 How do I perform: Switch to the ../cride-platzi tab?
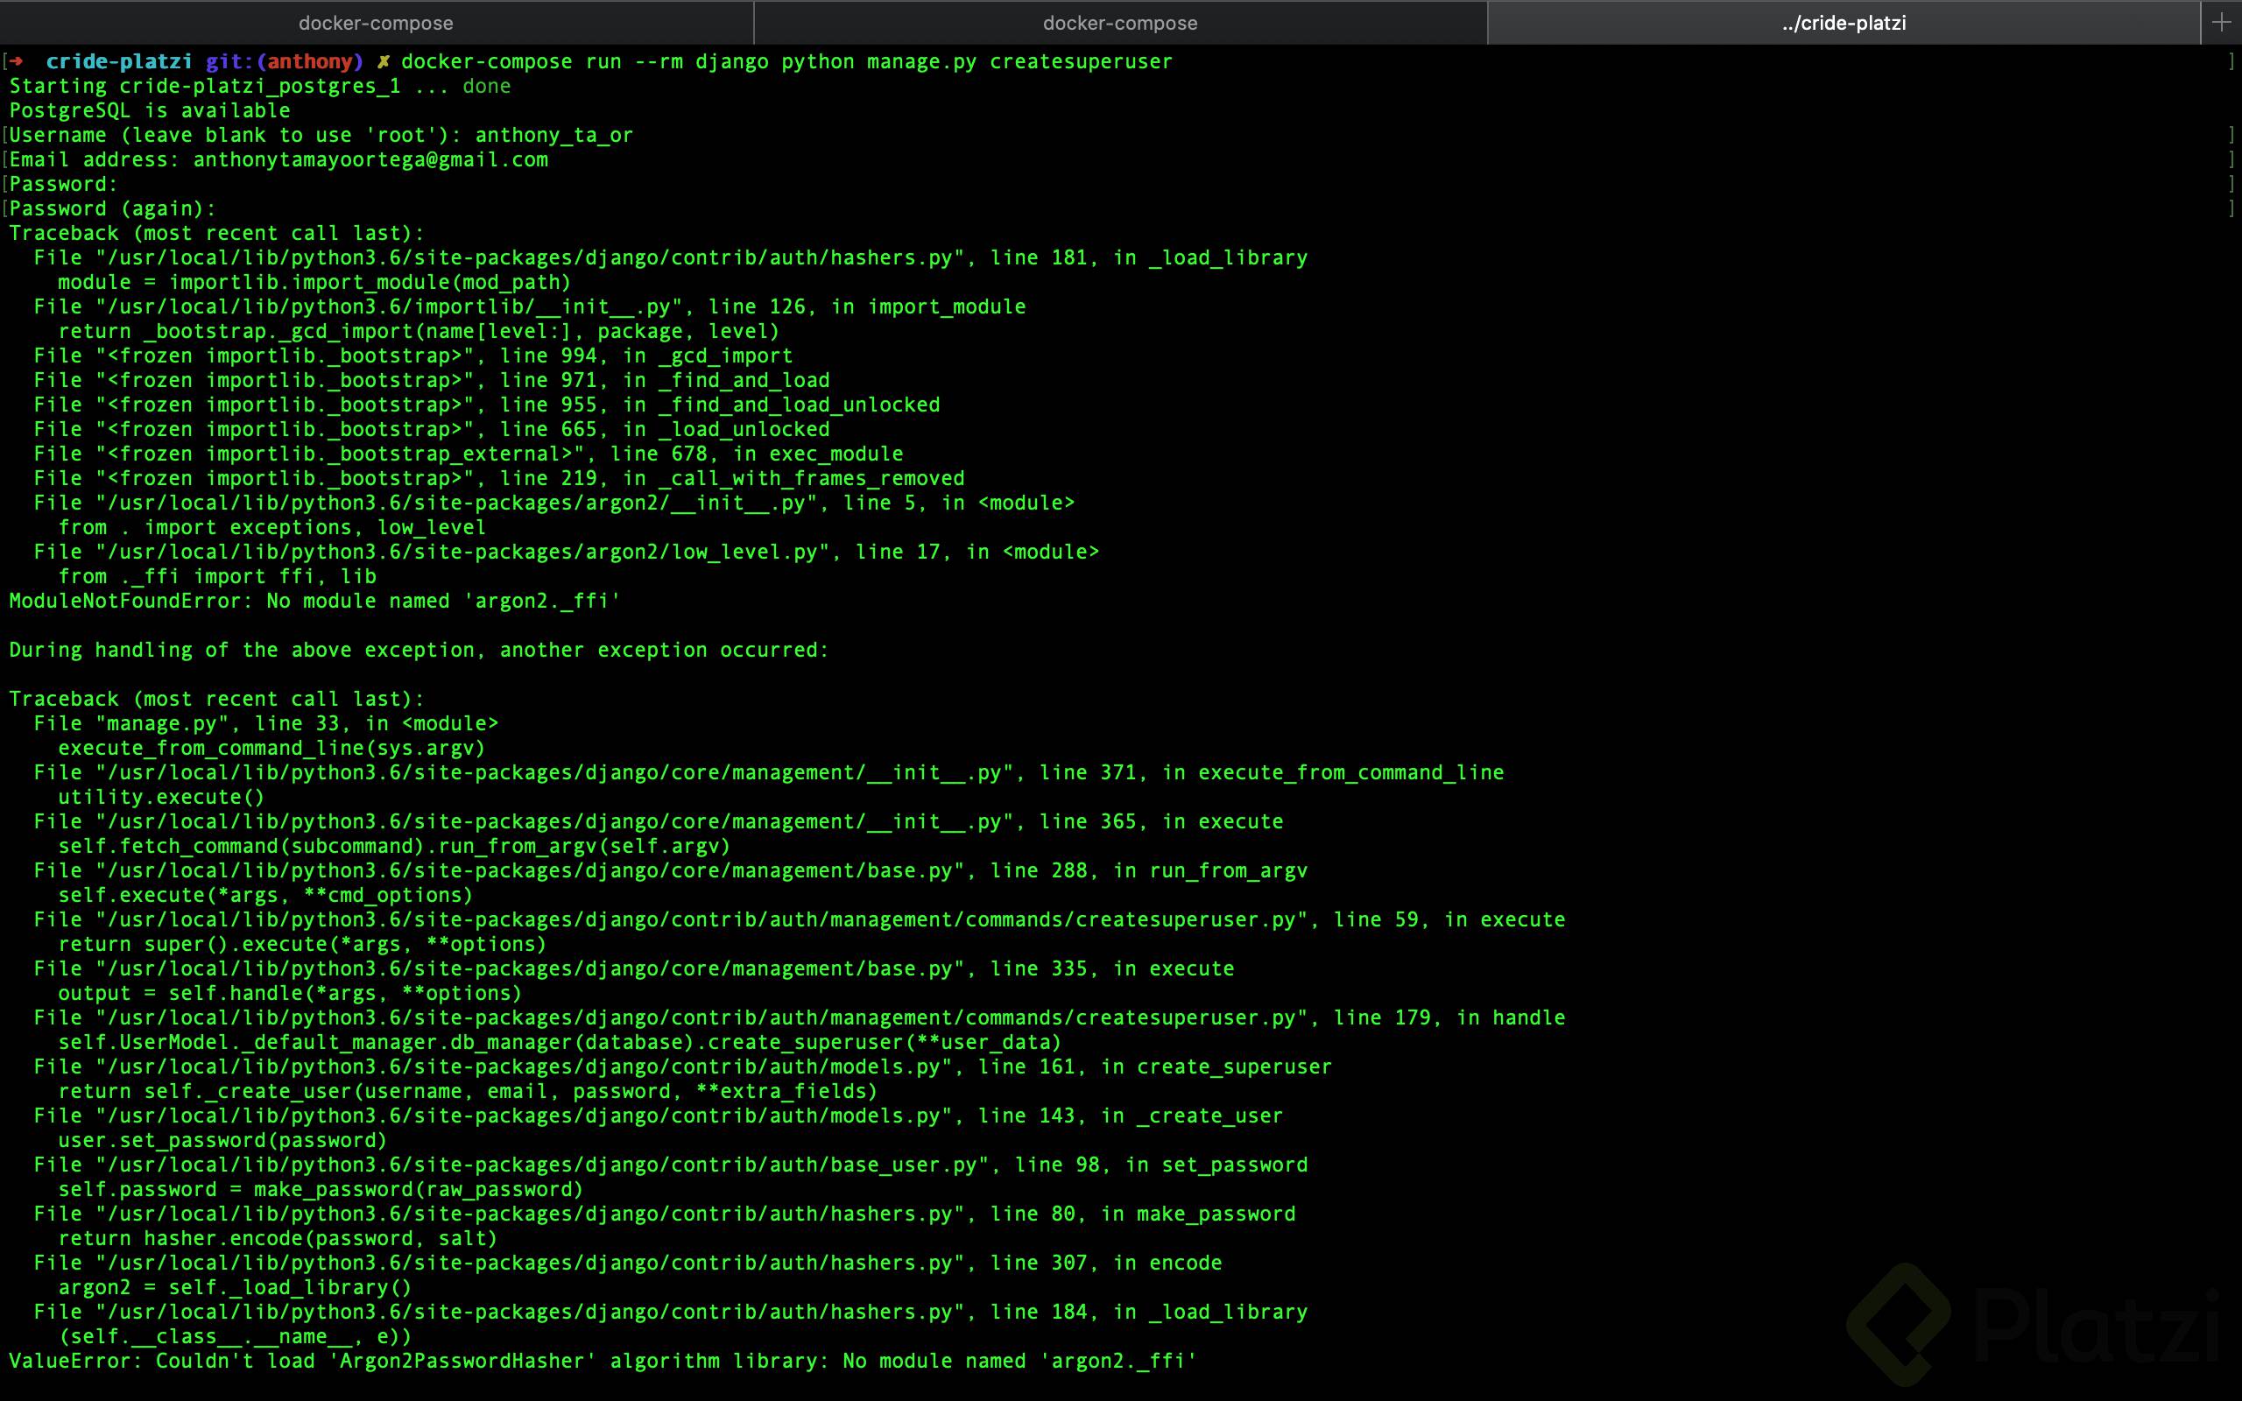click(1844, 22)
